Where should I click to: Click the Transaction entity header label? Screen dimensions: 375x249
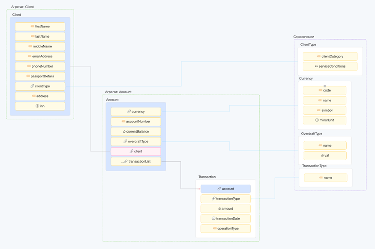point(207,177)
